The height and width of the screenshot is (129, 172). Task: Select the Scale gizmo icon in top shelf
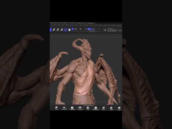pyautogui.click(x=58, y=30)
